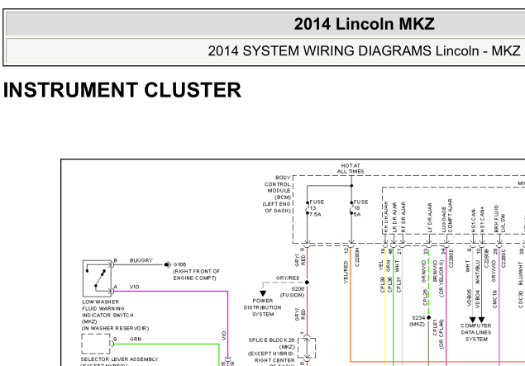Click the 'CDC30' circuit label
Screen dimensions: 525x366
[x=520, y=299]
